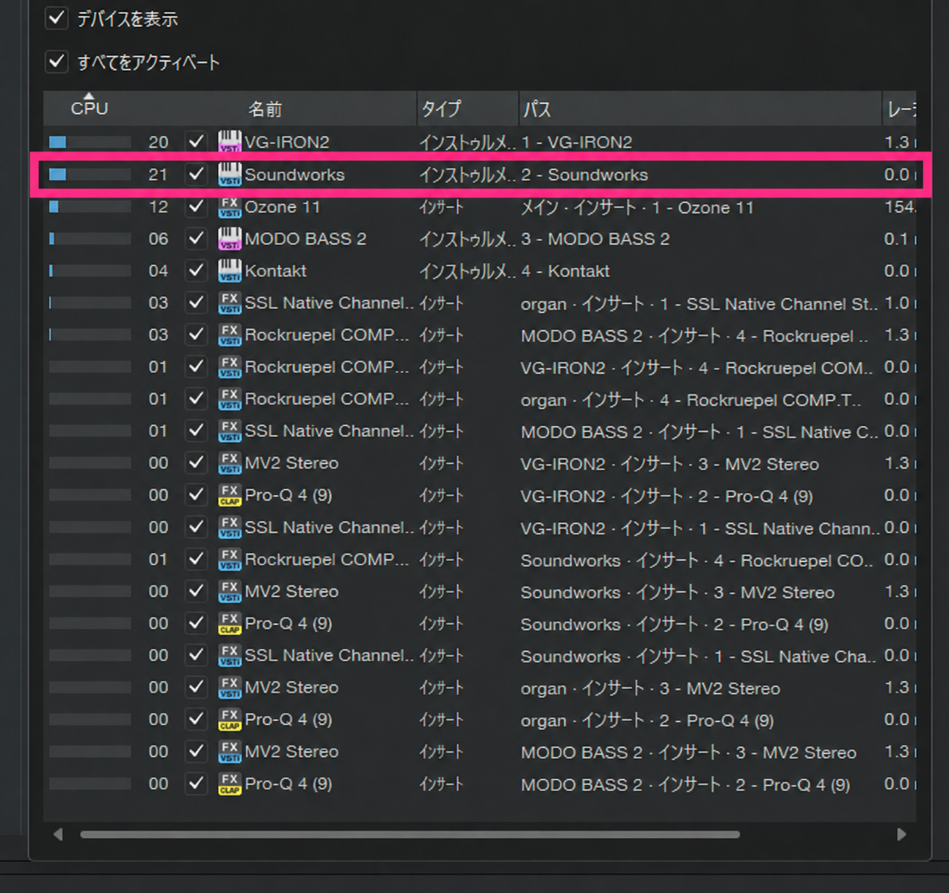The image size is (949, 893).
Task: Click the CPU meter bar for Ozone 11
Action: 90,206
